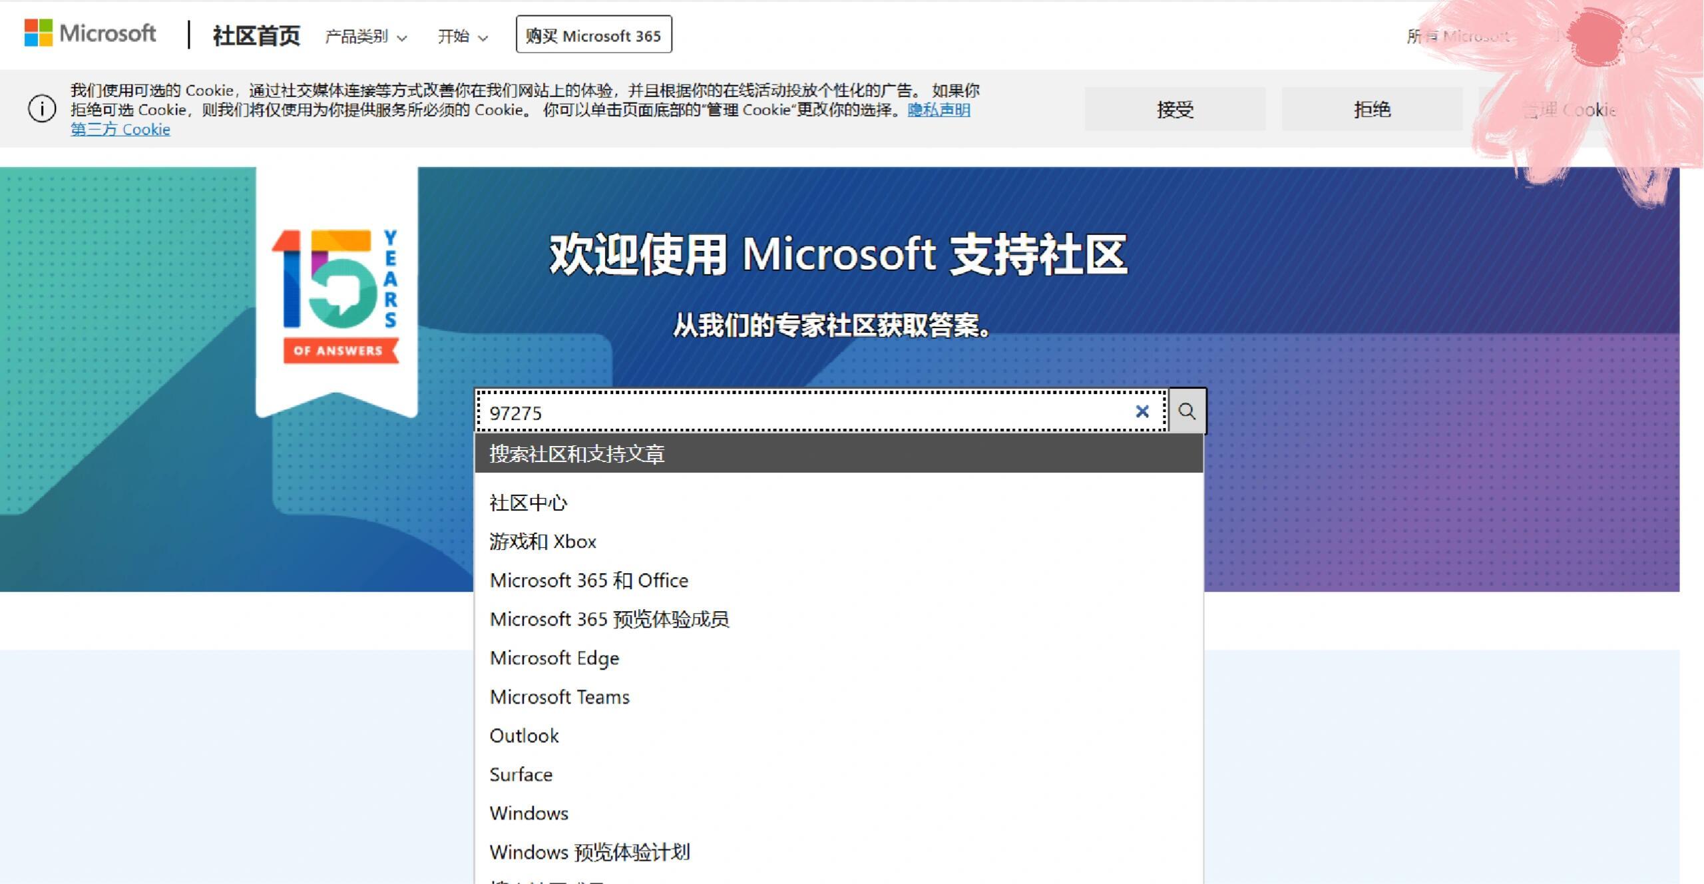Choose 游戏和 Xbox in the list

coord(542,541)
